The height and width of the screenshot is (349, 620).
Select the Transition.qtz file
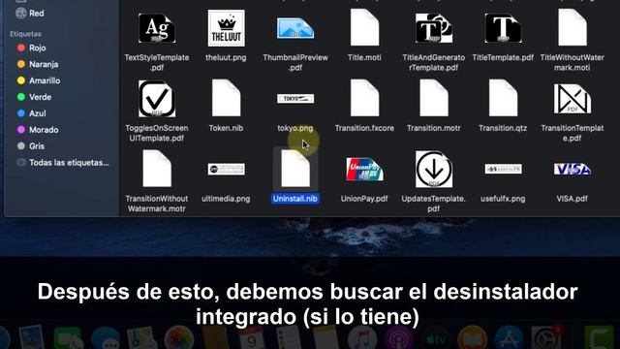pos(503,98)
